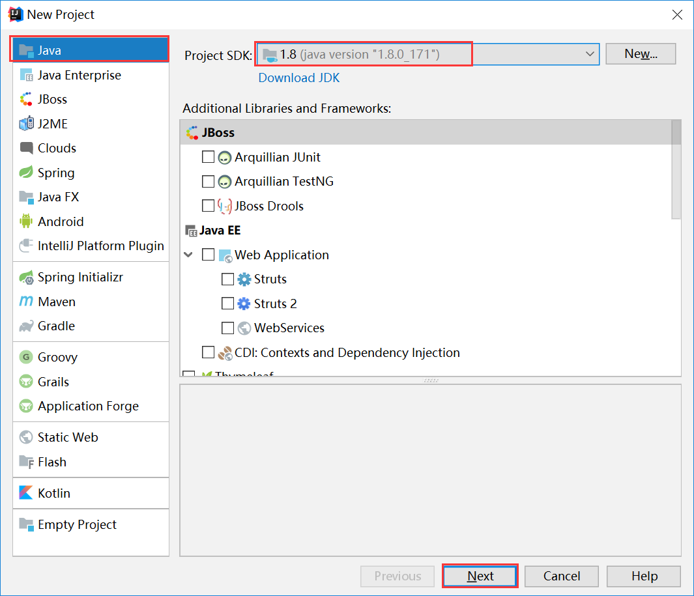Click the Gradle elephant icon
694x596 pixels.
click(26, 326)
